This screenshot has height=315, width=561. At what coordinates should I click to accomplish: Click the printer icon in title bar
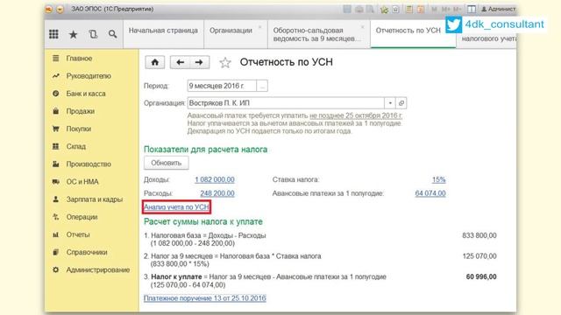coord(359,10)
